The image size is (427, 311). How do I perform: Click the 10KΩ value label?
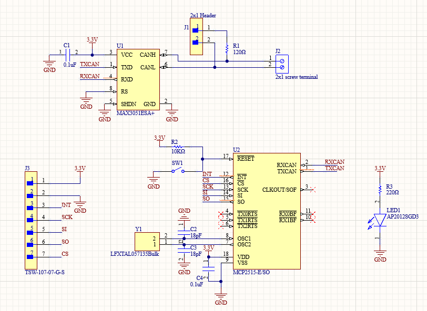178,151
